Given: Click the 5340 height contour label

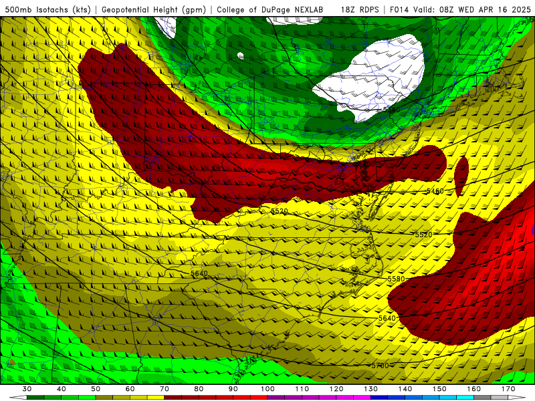Looking at the screenshot, I should coord(391,110).
